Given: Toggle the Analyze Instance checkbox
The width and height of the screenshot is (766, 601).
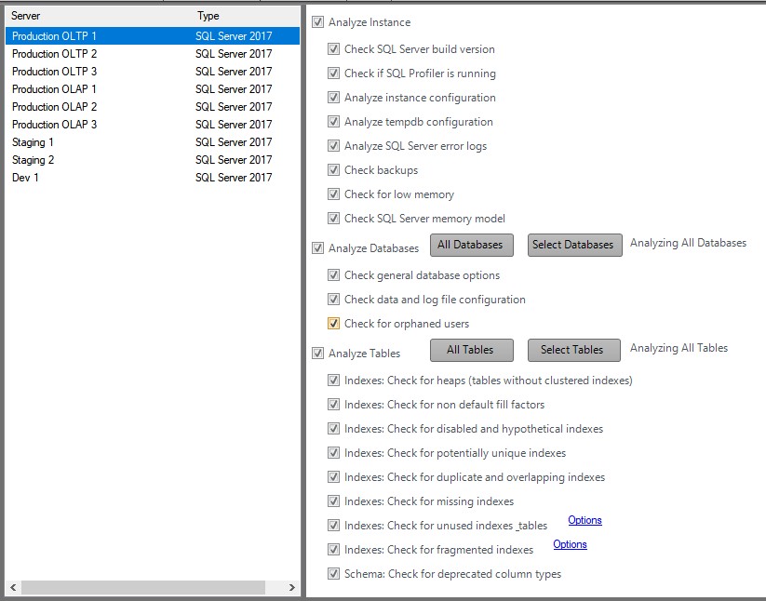Looking at the screenshot, I should click(x=318, y=22).
